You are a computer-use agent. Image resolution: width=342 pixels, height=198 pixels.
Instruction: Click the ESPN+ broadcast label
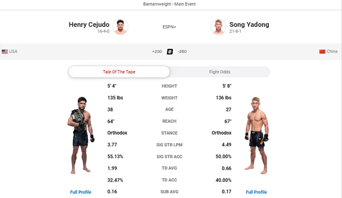pos(169,27)
